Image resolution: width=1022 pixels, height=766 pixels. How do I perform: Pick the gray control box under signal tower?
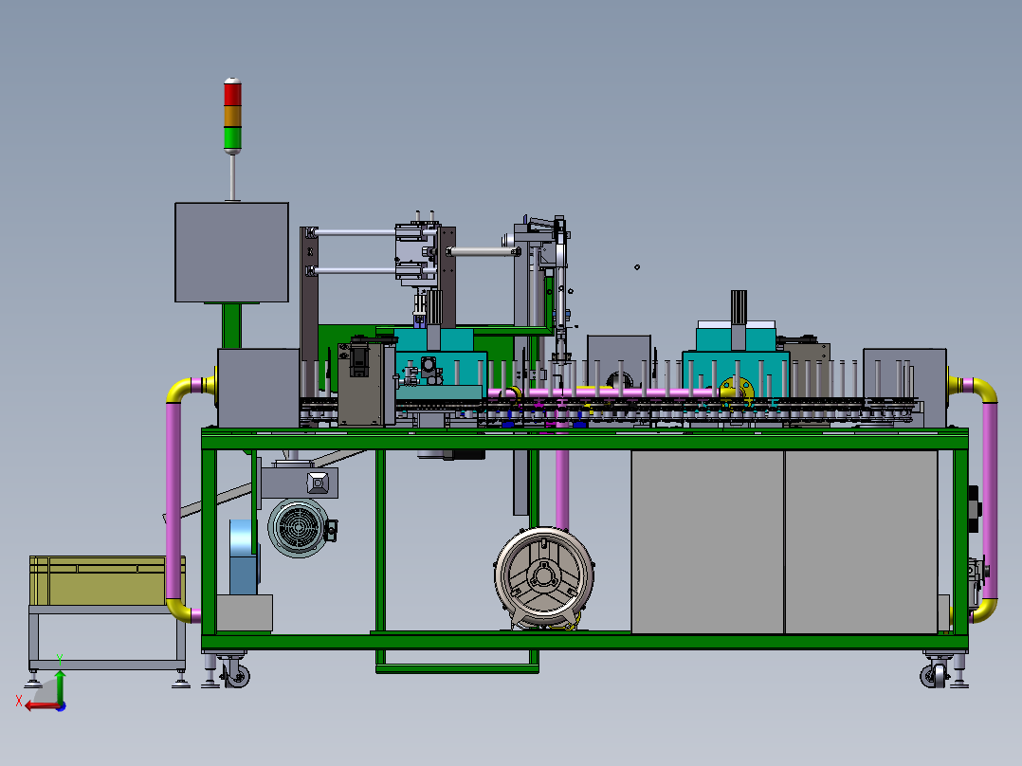click(231, 252)
